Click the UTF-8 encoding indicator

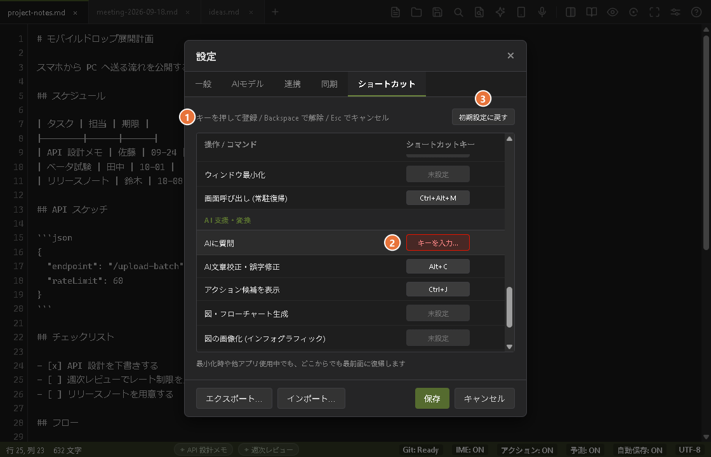tap(689, 450)
